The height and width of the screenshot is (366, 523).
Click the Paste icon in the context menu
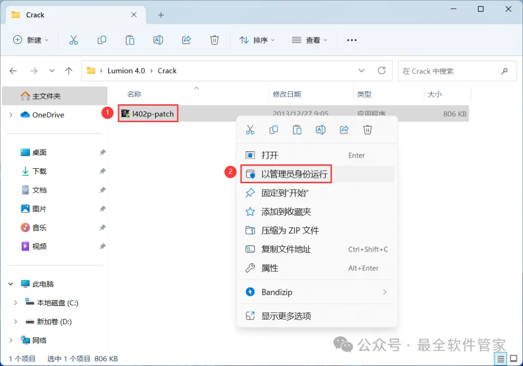(x=297, y=129)
